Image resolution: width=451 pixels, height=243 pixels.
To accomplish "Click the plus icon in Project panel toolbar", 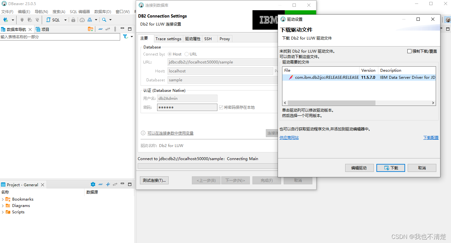I will [108, 184].
